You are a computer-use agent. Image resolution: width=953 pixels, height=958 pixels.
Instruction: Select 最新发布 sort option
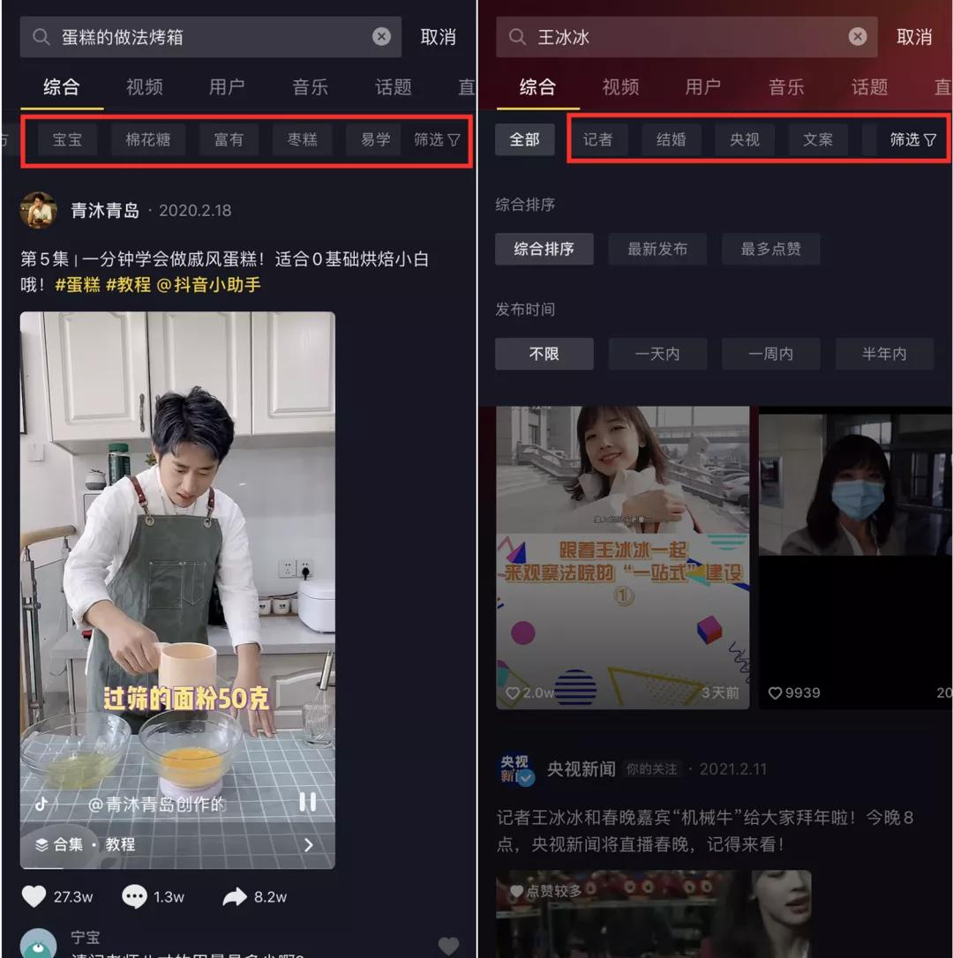(657, 249)
